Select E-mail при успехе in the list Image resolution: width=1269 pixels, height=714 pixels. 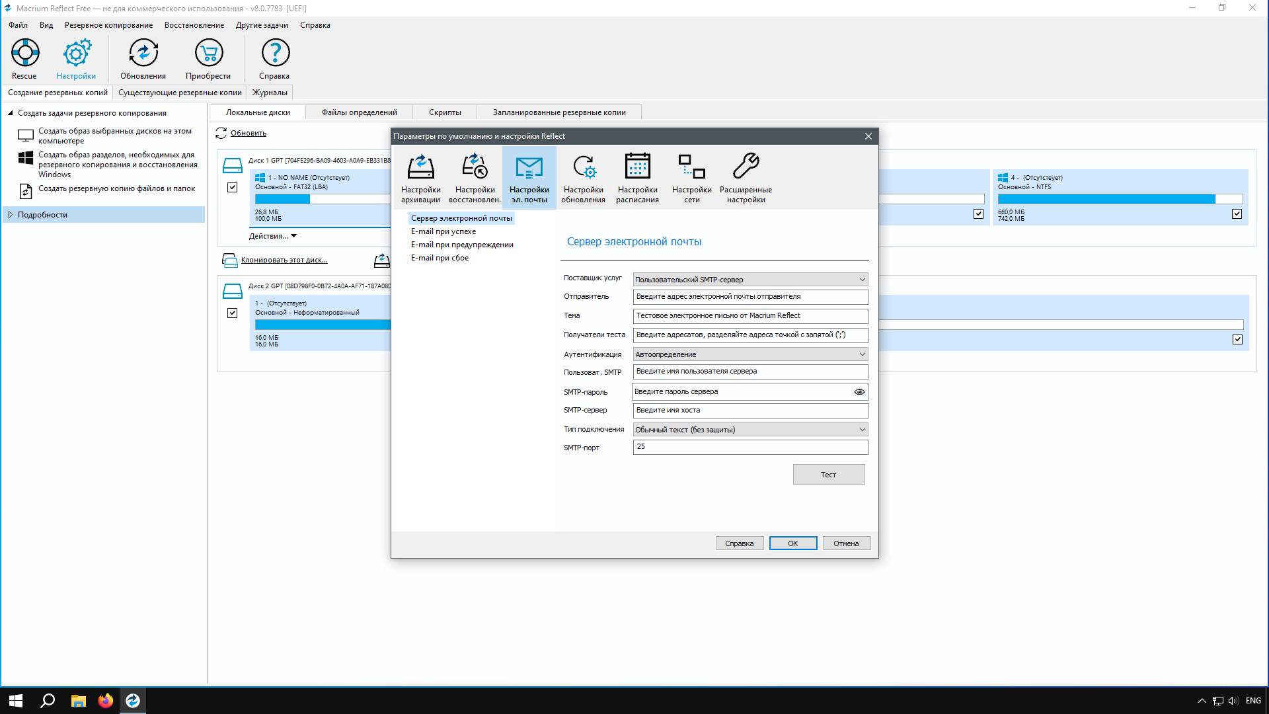[443, 231]
